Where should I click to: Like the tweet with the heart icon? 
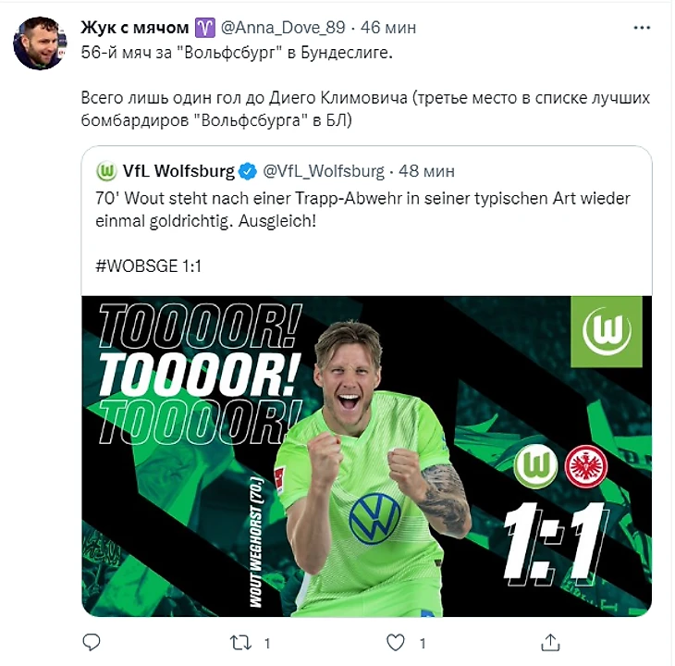pyautogui.click(x=395, y=642)
